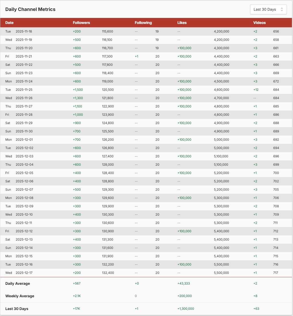
Task: Click the 132,400 follower count
Action: pos(108,273)
